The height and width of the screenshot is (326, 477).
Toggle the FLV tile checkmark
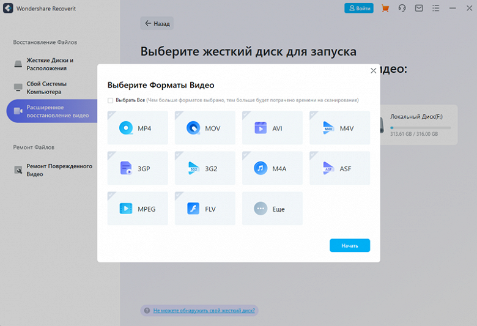[x=179, y=196]
